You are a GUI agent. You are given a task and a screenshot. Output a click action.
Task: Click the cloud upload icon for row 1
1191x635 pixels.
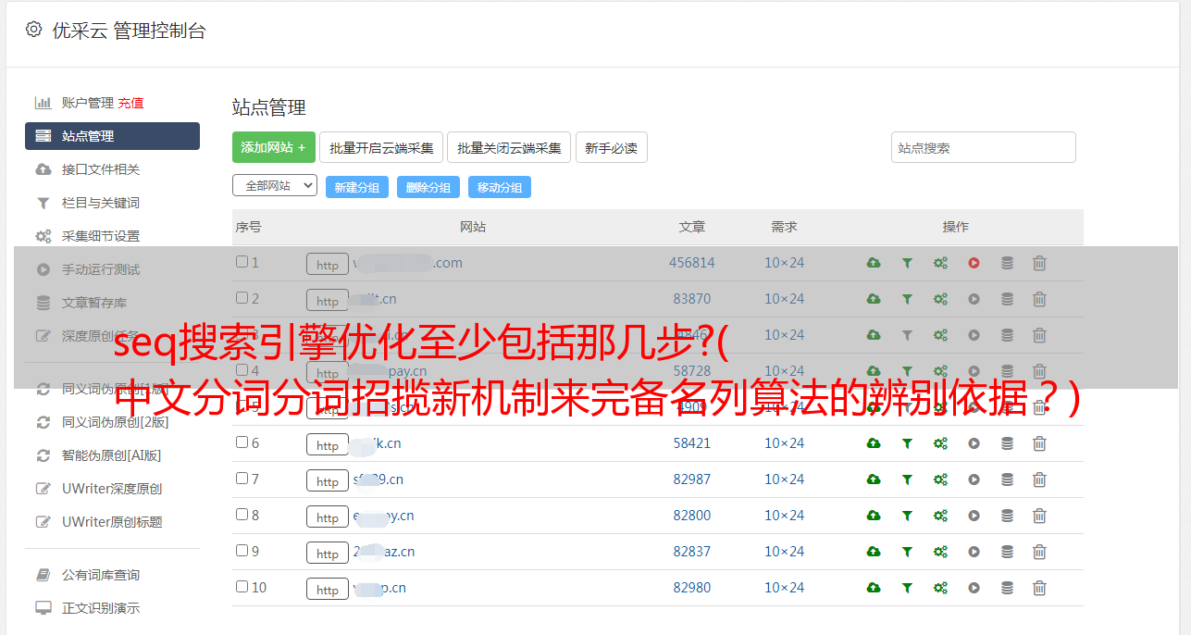[x=874, y=263]
